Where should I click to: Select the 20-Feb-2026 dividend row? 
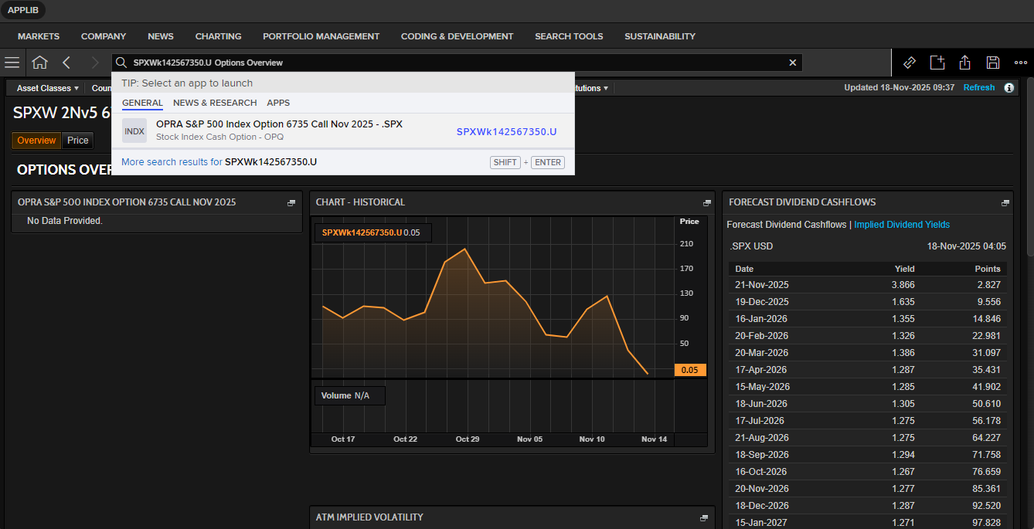coord(867,336)
